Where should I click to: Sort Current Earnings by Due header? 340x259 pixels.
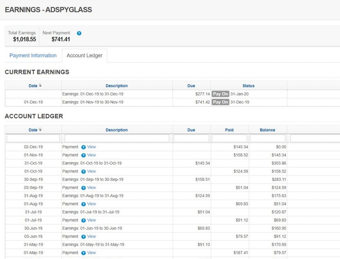(191, 86)
